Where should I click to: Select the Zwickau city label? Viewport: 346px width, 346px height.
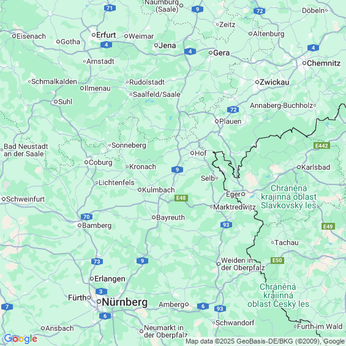pos(274,82)
